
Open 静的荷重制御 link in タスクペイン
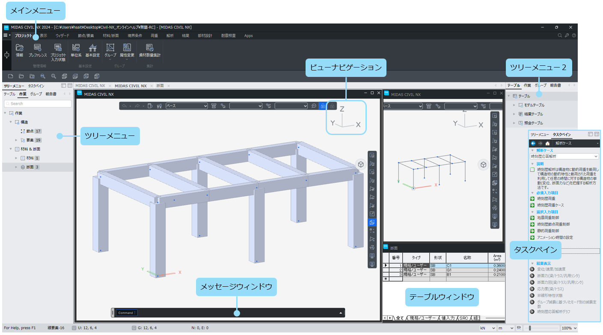[x=548, y=231]
